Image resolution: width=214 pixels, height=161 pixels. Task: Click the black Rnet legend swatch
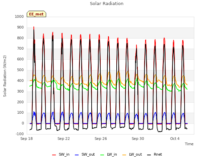(x=149, y=155)
